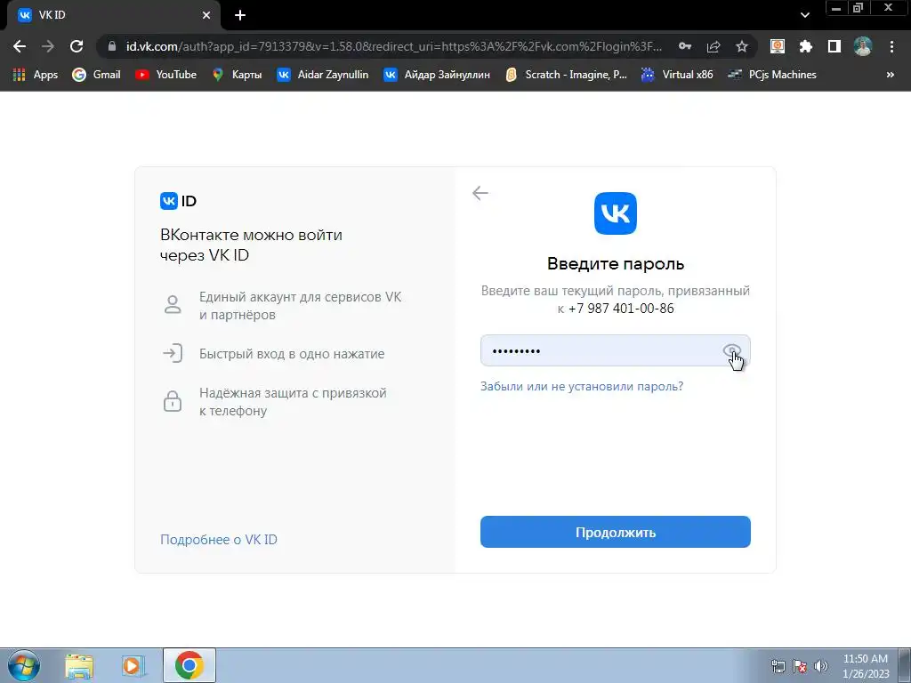
Task: Click the VK ID logo in the left panel
Action: click(178, 201)
